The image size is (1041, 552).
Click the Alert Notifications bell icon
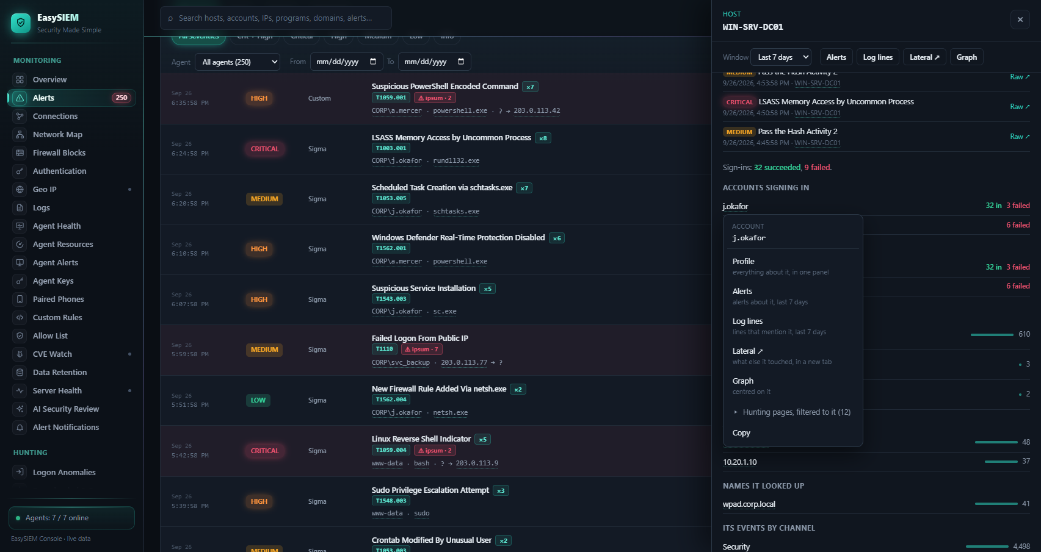click(20, 428)
